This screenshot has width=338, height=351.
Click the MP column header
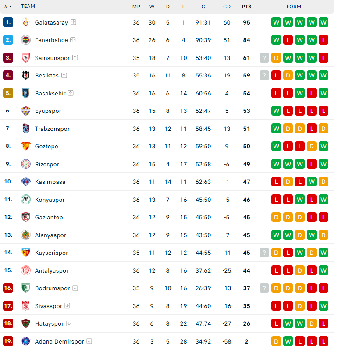[x=136, y=7]
